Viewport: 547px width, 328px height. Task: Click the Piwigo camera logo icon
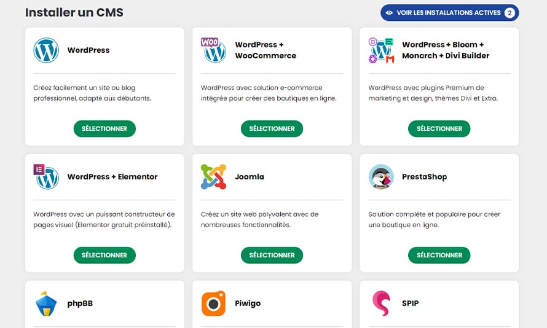click(x=213, y=303)
